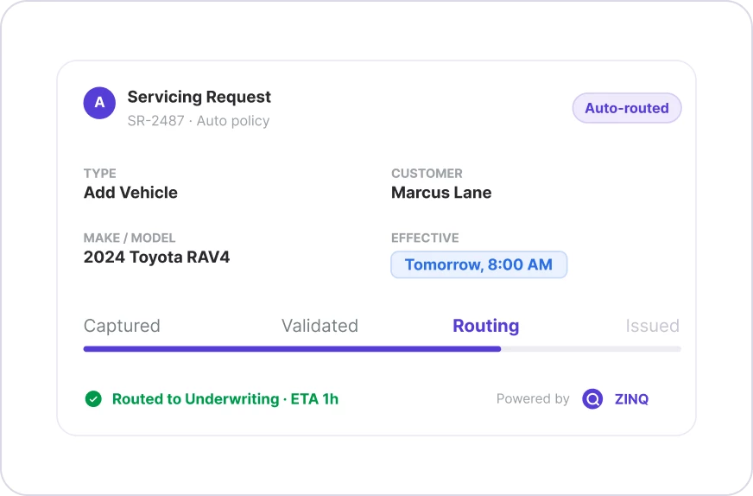This screenshot has width=753, height=496.
Task: Select the Auto-routed badge
Action: 627,108
